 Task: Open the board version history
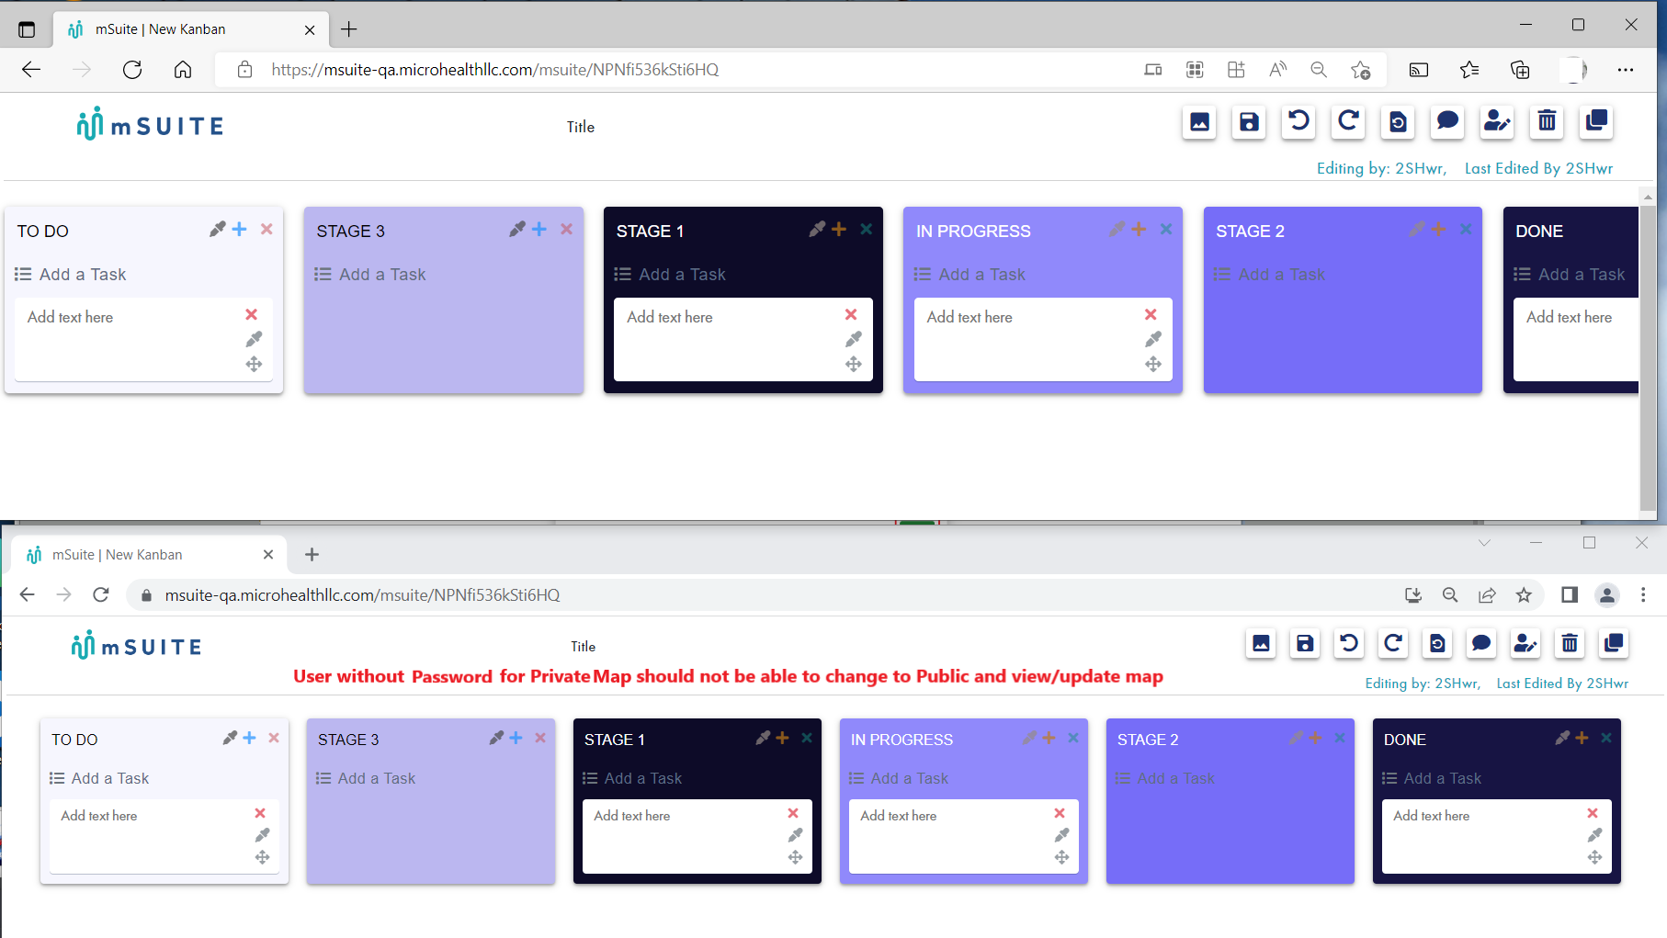pyautogui.click(x=1398, y=122)
